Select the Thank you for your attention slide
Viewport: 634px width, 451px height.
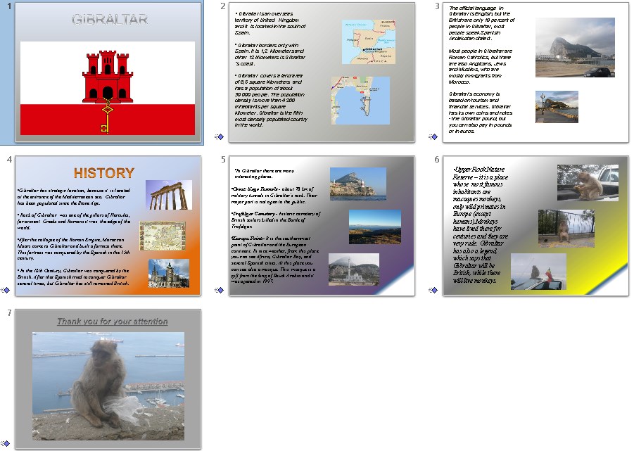click(x=108, y=379)
